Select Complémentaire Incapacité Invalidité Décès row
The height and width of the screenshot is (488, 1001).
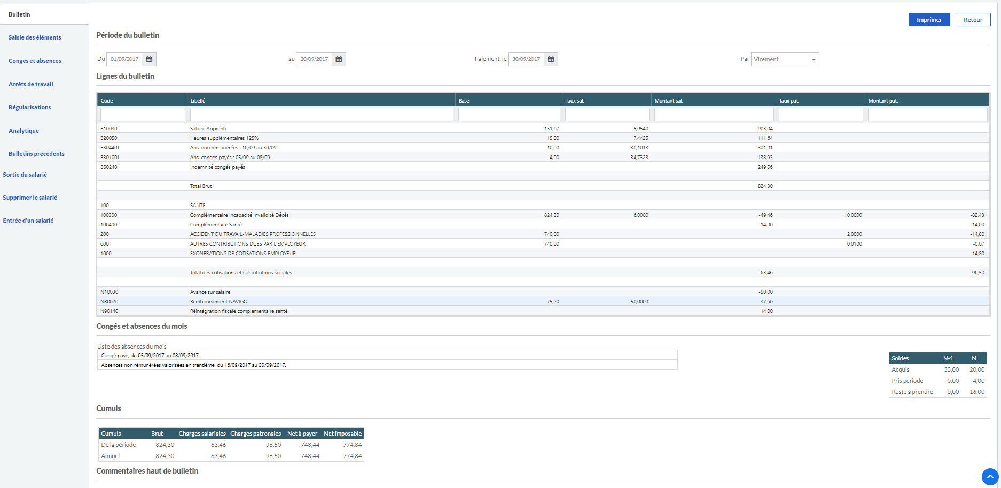point(543,215)
